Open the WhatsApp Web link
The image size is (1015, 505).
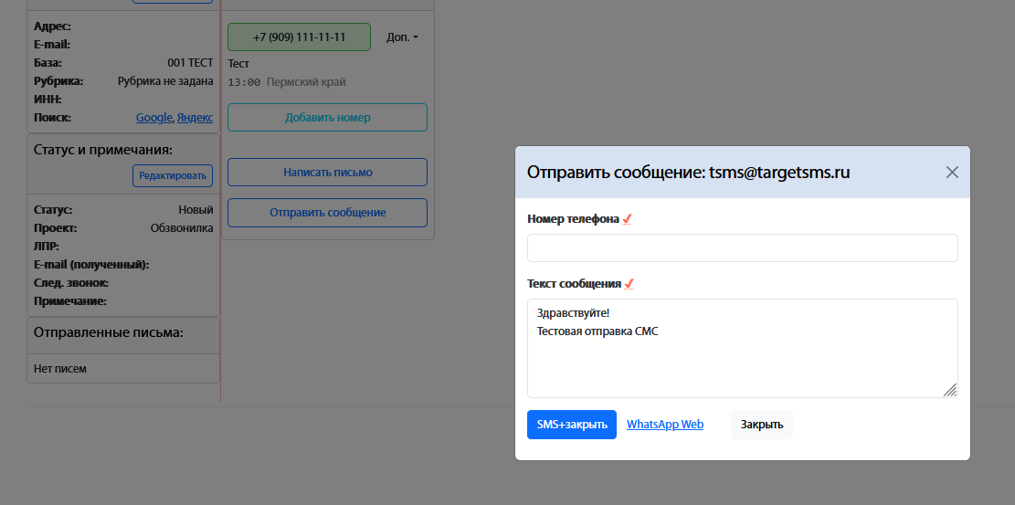(665, 425)
